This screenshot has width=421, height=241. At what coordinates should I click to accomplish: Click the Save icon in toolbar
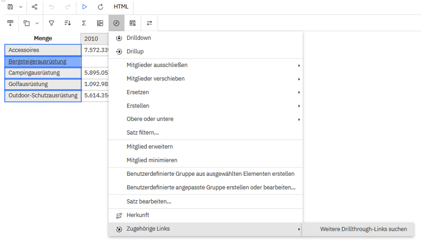[x=10, y=7]
